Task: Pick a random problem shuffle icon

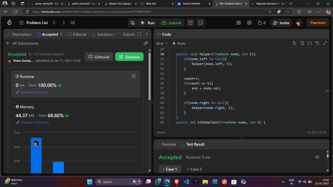Action: [72, 23]
